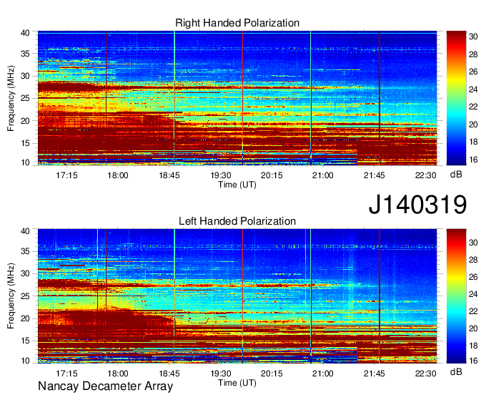
Task: Click the 18 dB label on the bottom color bar
Action: [473, 346]
